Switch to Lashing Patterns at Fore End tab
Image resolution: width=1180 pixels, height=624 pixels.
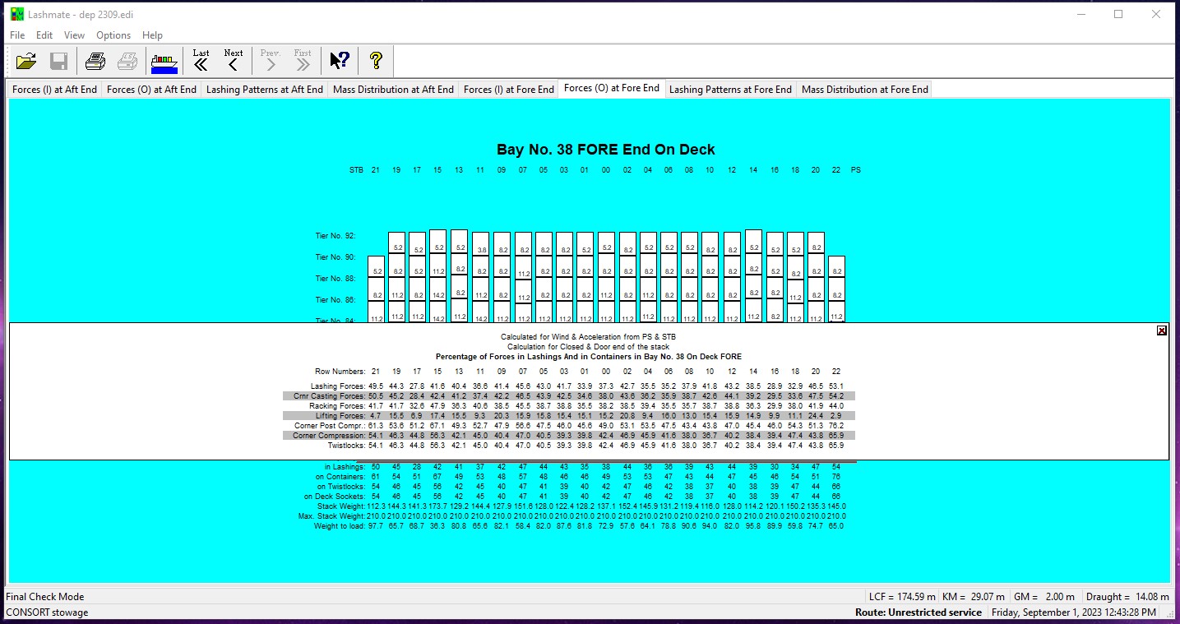(x=730, y=90)
